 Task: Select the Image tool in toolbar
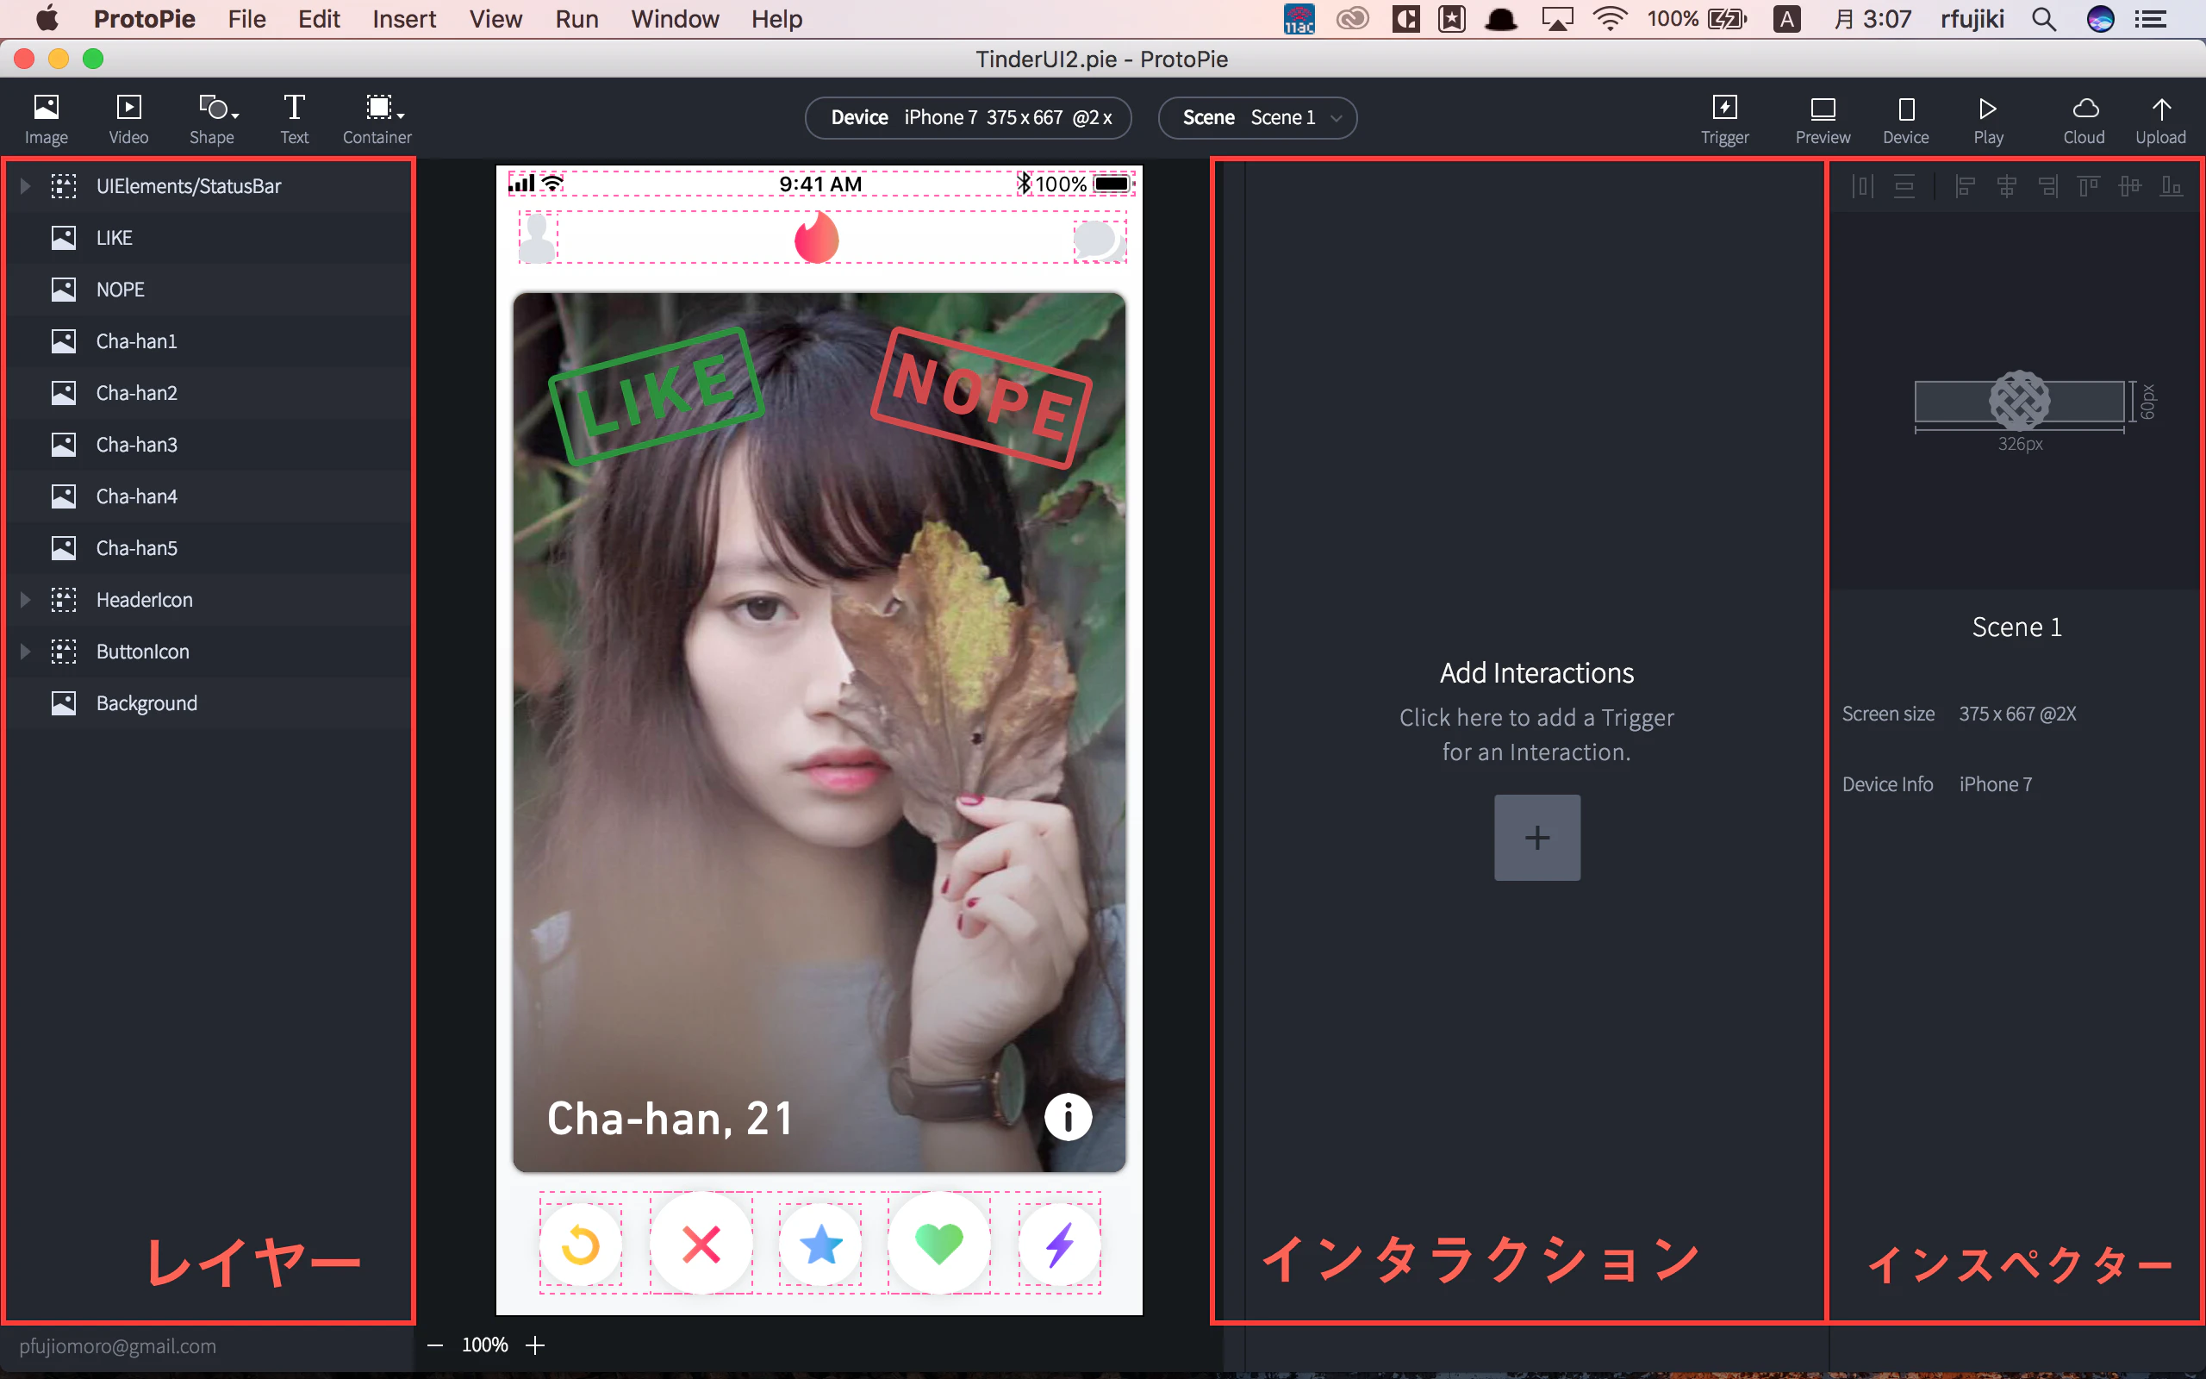(46, 119)
